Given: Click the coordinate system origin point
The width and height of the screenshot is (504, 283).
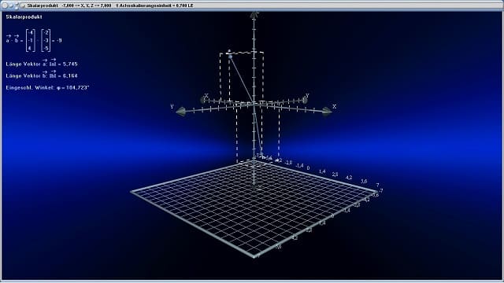Looking at the screenshot, I should (254, 104).
